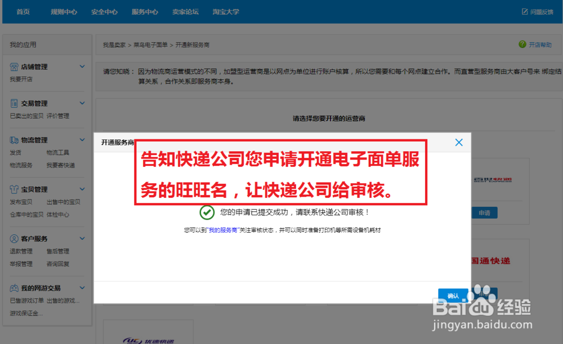
Task: Select the 客户服务 customer service icon
Action: click(x=14, y=238)
